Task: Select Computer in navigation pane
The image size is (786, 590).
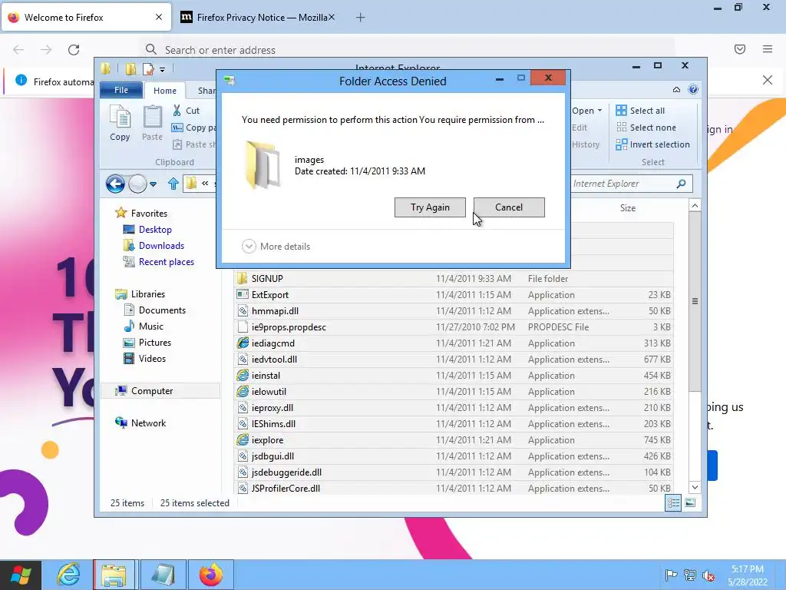Action: 152,390
